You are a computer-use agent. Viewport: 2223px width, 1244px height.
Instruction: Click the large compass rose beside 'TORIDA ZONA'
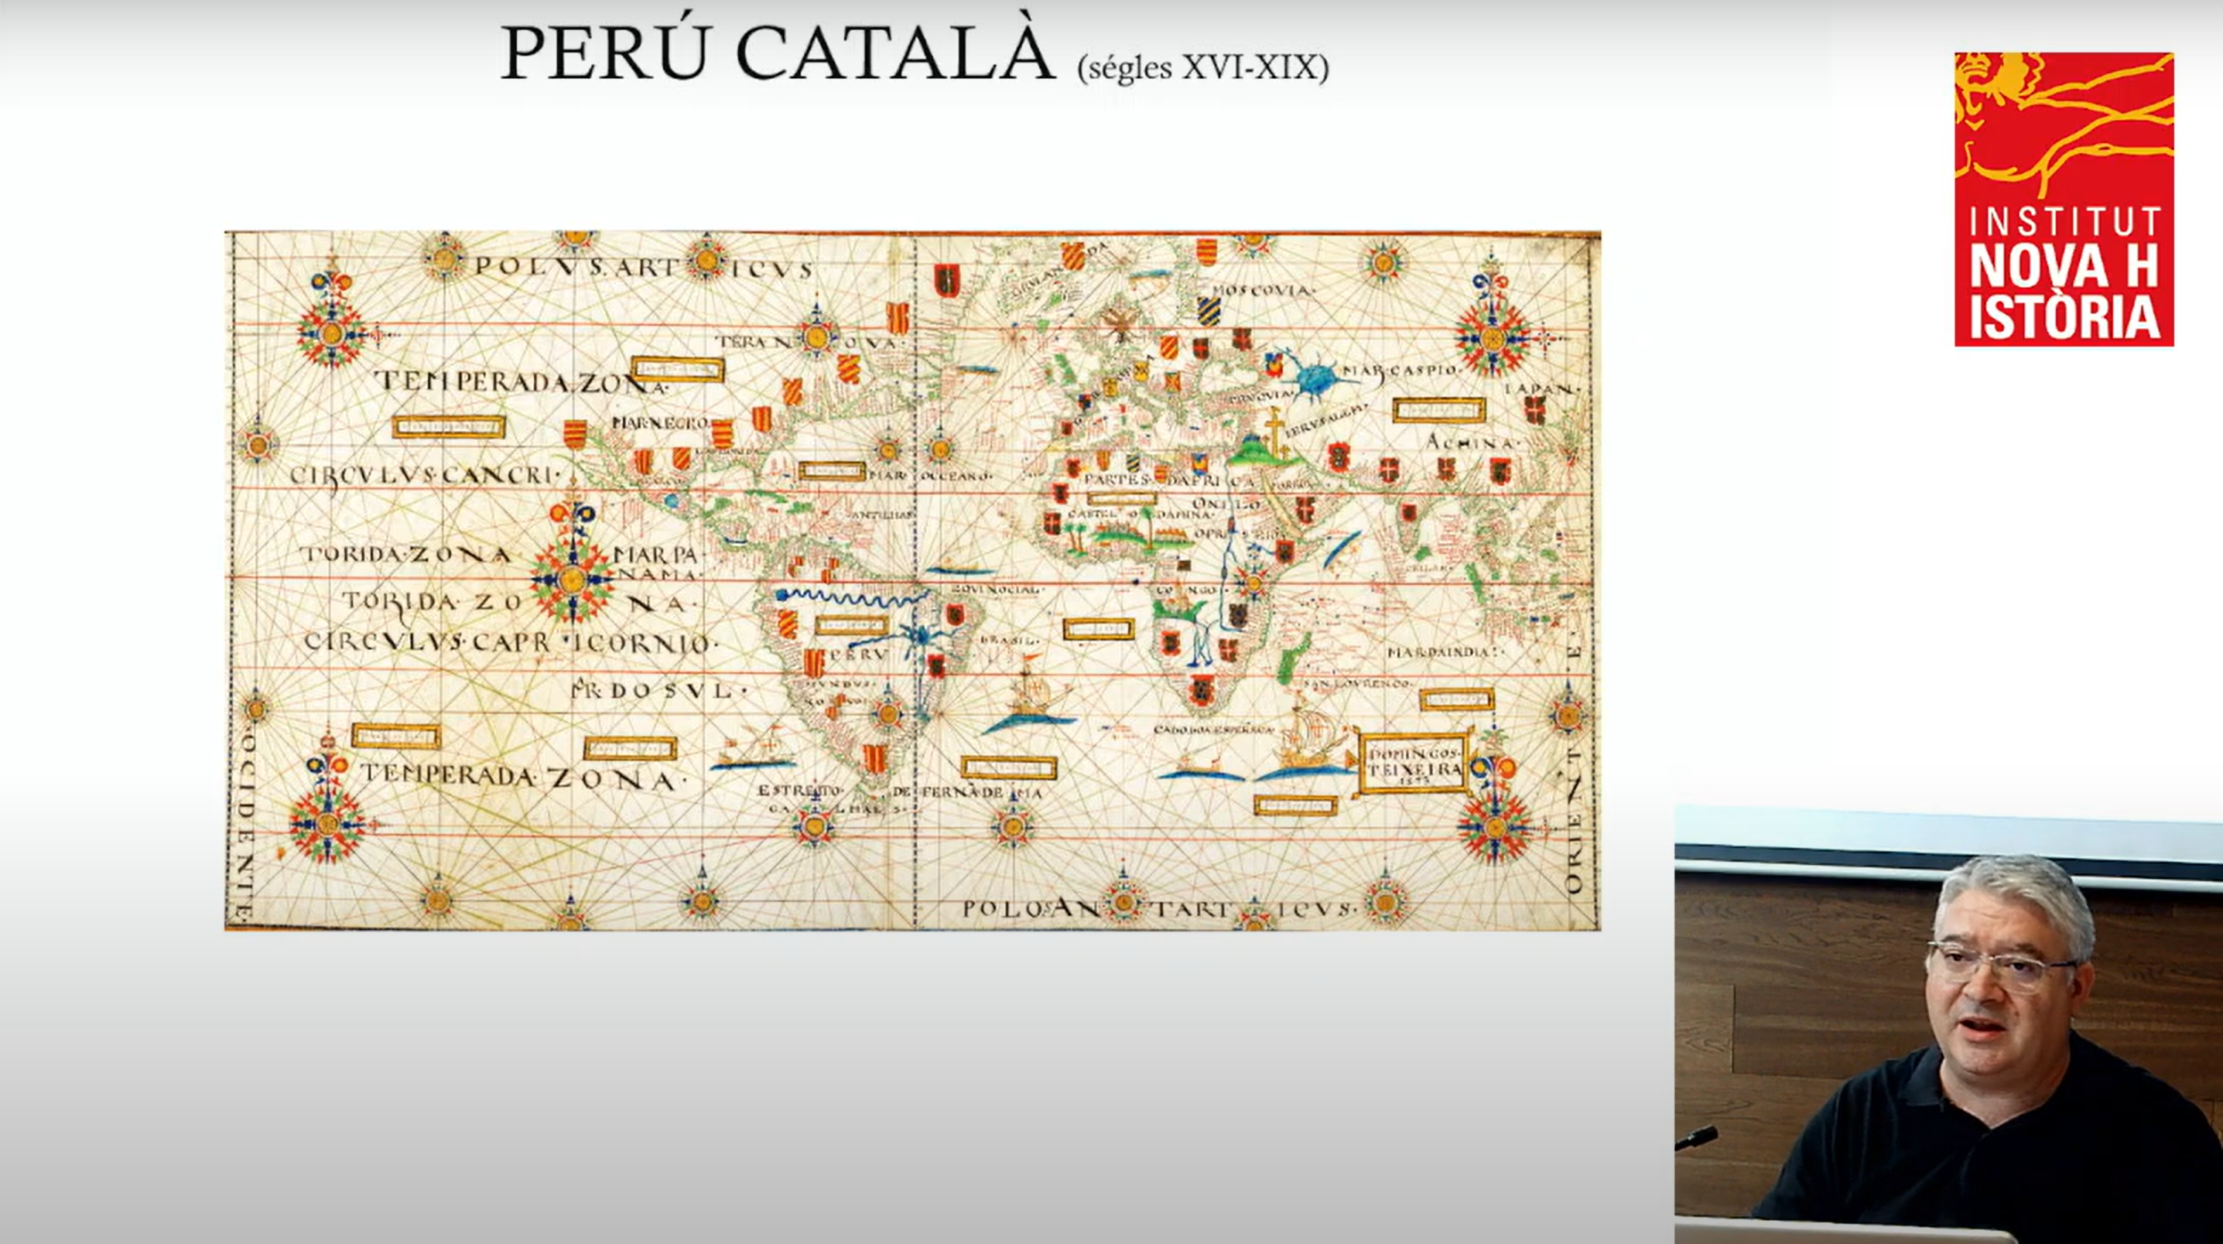[571, 579]
